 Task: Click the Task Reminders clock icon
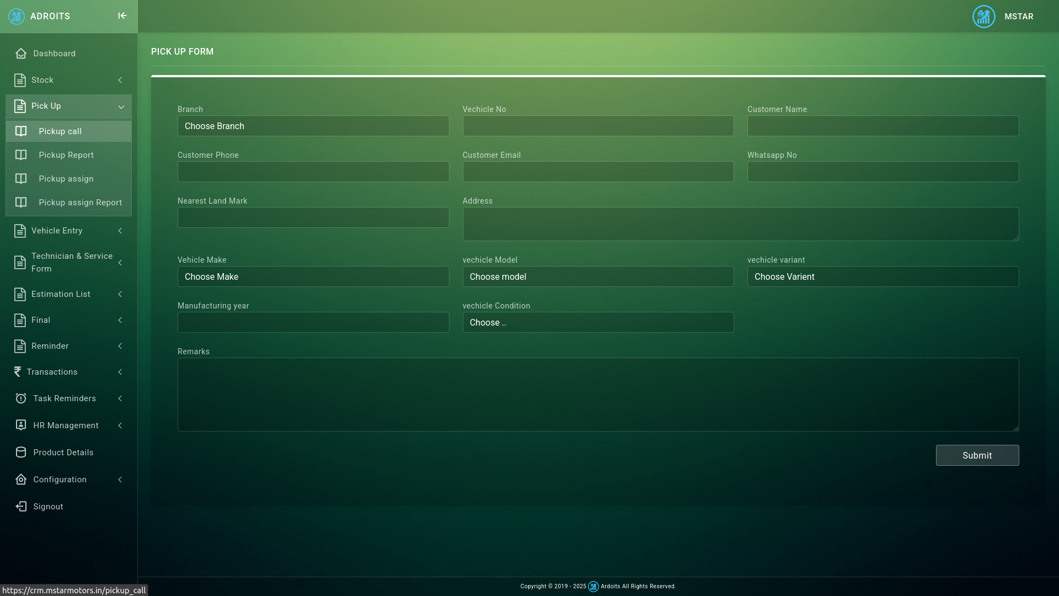pos(21,398)
